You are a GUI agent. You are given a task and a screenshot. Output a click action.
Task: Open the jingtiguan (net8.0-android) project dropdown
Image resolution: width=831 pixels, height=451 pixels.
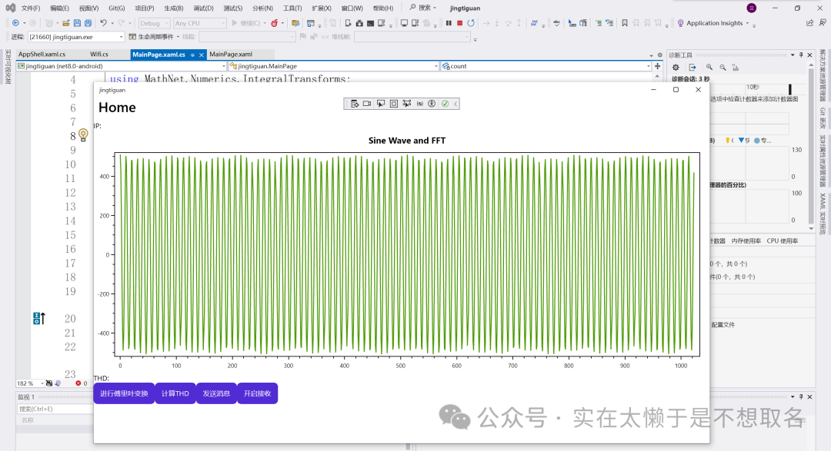click(122, 66)
